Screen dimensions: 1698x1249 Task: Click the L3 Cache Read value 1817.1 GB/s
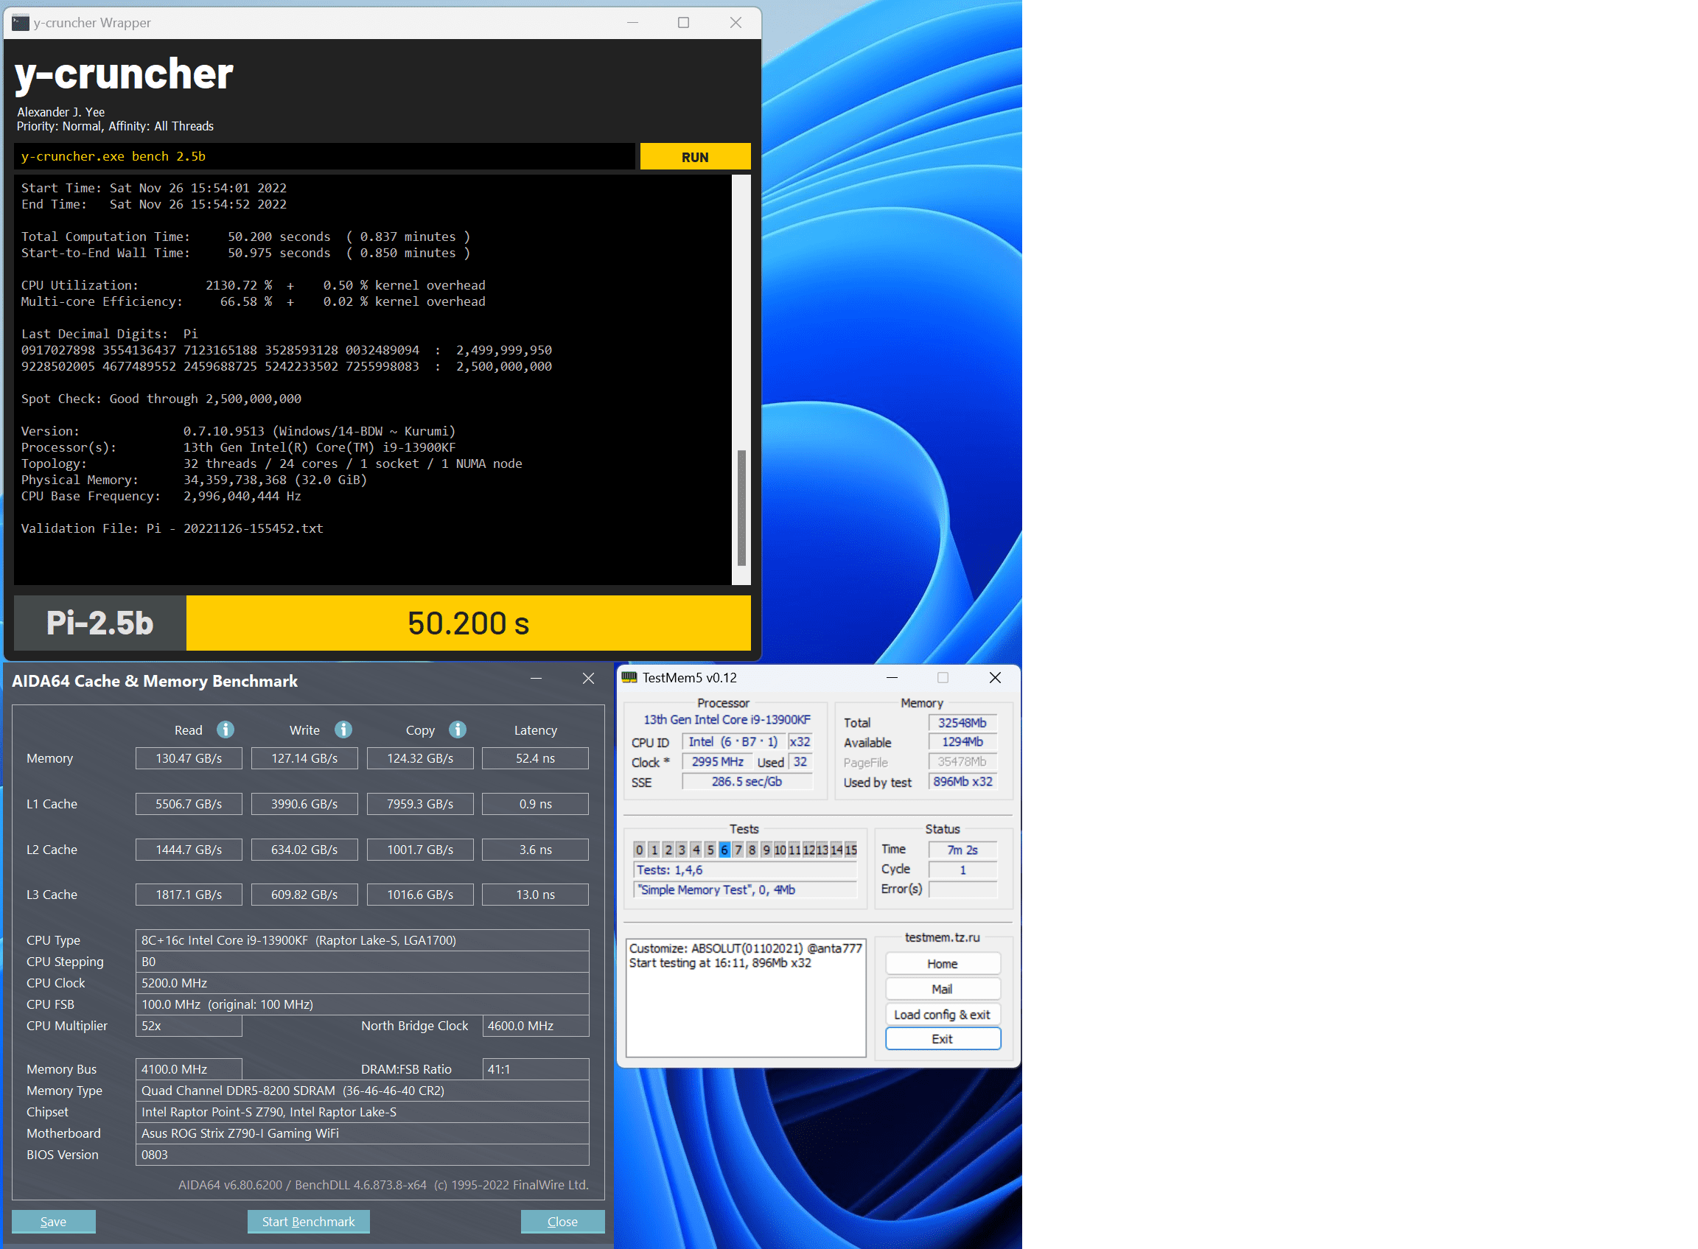click(189, 895)
